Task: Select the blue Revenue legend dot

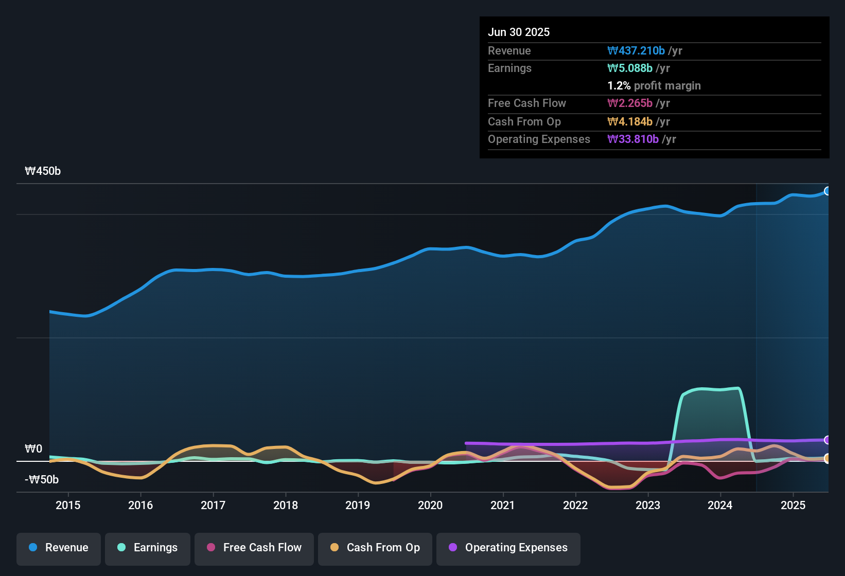Action: click(32, 548)
